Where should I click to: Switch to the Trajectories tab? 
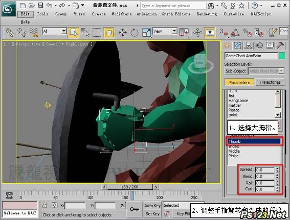point(270,82)
